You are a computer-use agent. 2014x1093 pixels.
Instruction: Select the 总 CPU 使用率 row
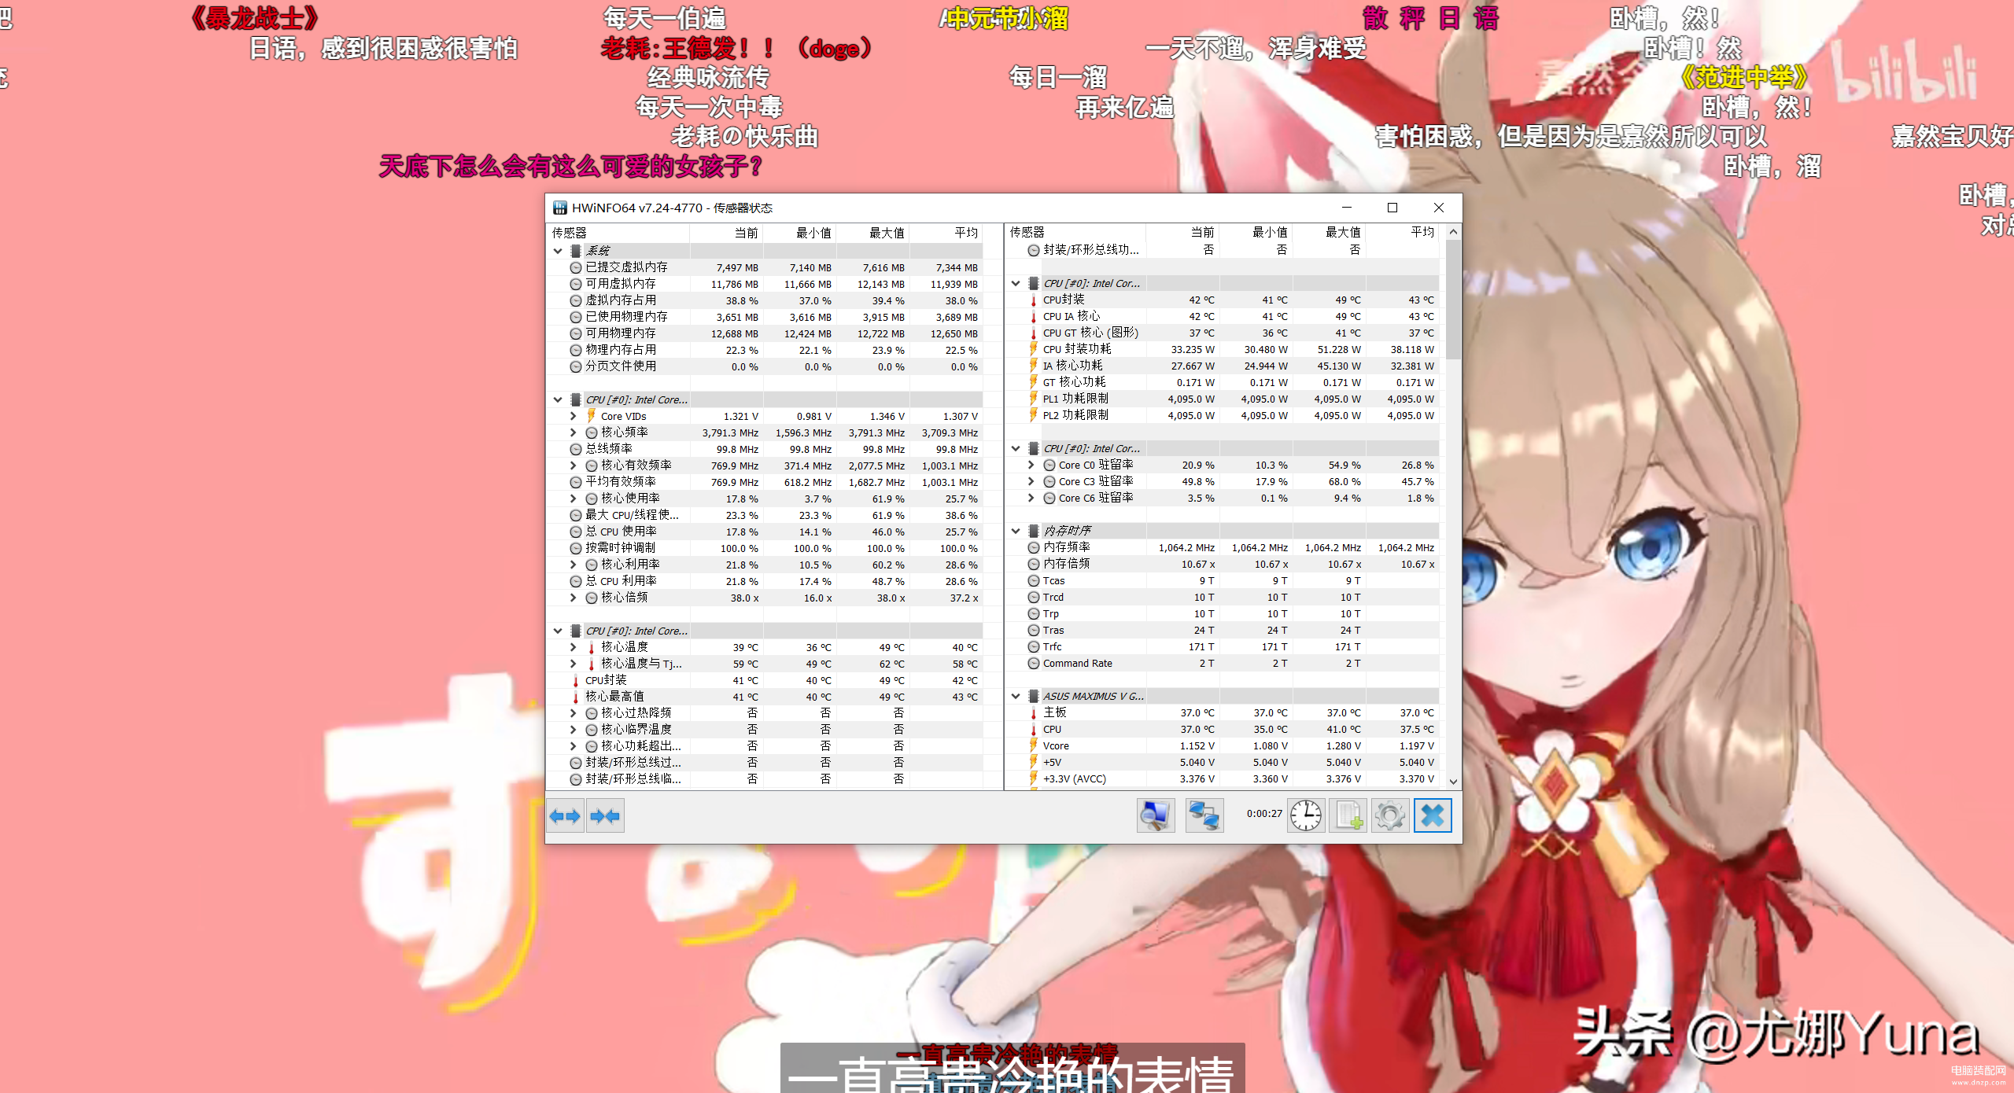pyautogui.click(x=765, y=532)
